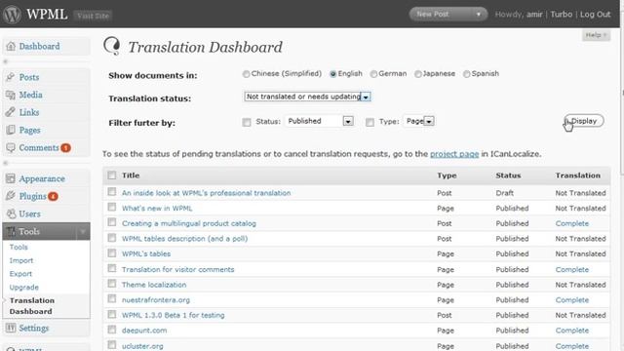Open the Posts menu item

pyautogui.click(x=29, y=77)
